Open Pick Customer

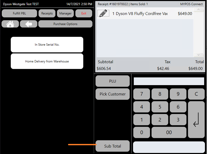pyautogui.click(x=113, y=94)
